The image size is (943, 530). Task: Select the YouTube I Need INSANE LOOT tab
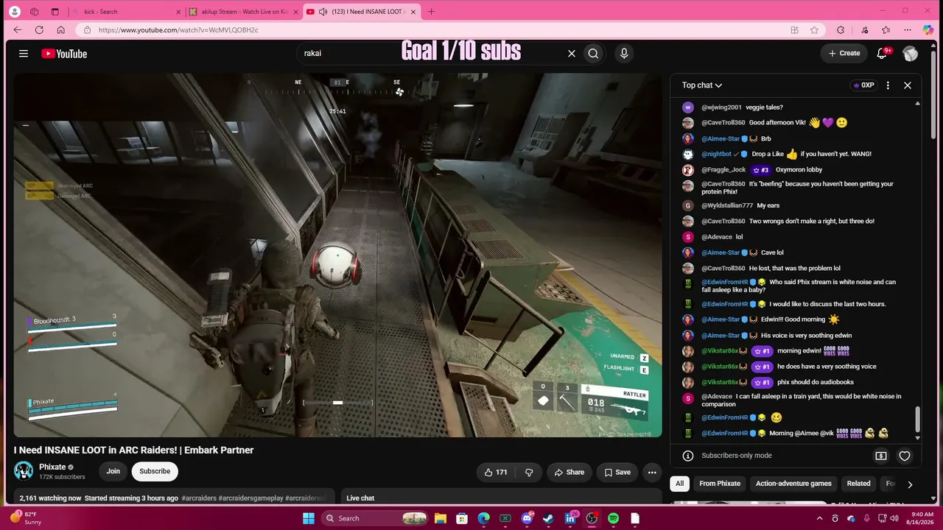click(x=361, y=12)
